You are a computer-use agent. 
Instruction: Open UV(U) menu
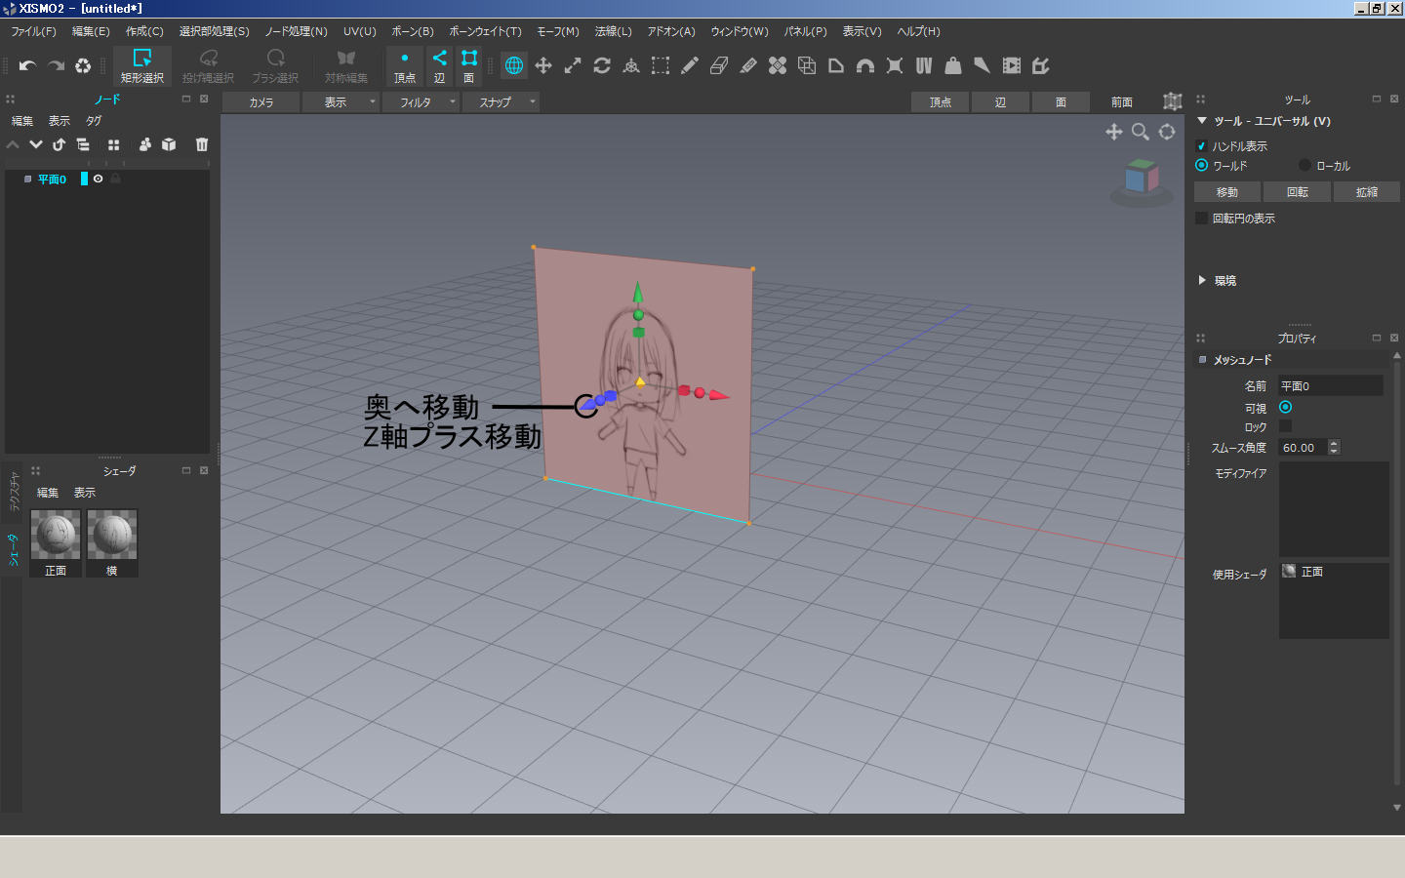pyautogui.click(x=360, y=31)
